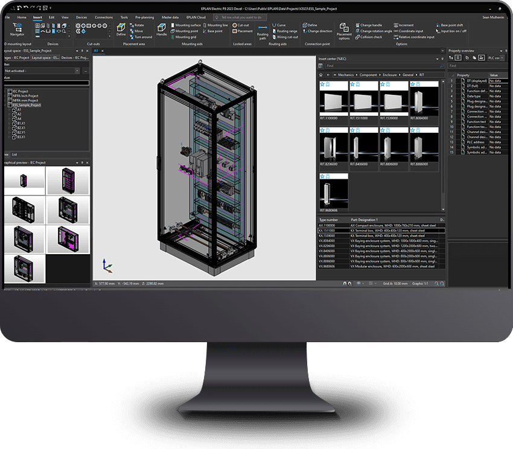The width and height of the screenshot is (513, 449).
Task: Expand the Devices gallery more arrow
Action: pyautogui.click(x=69, y=37)
